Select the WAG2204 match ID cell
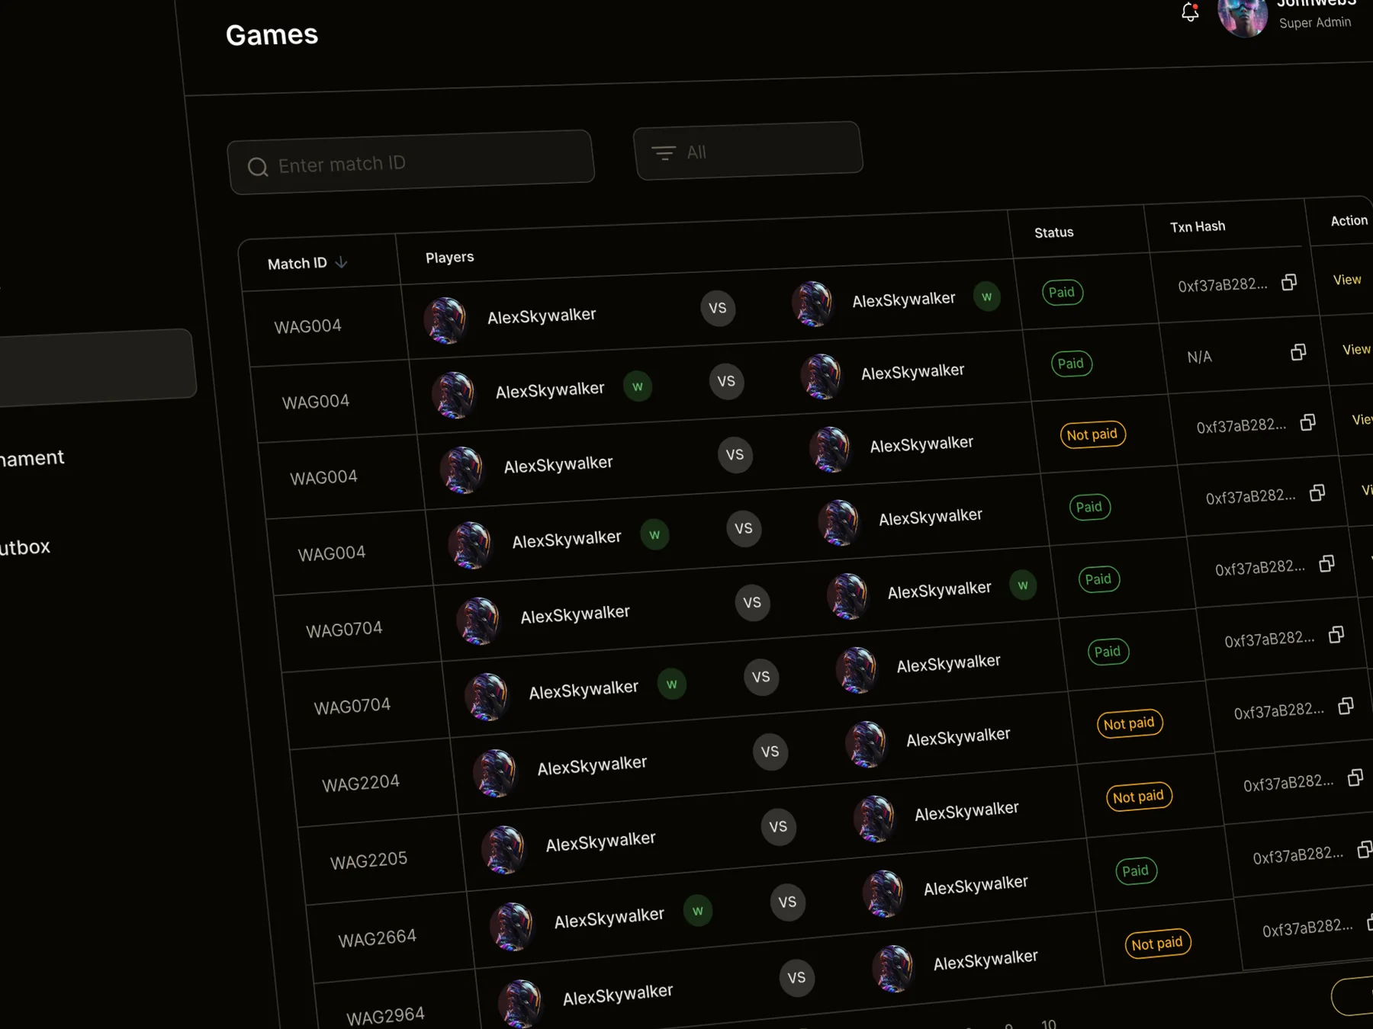 click(361, 784)
